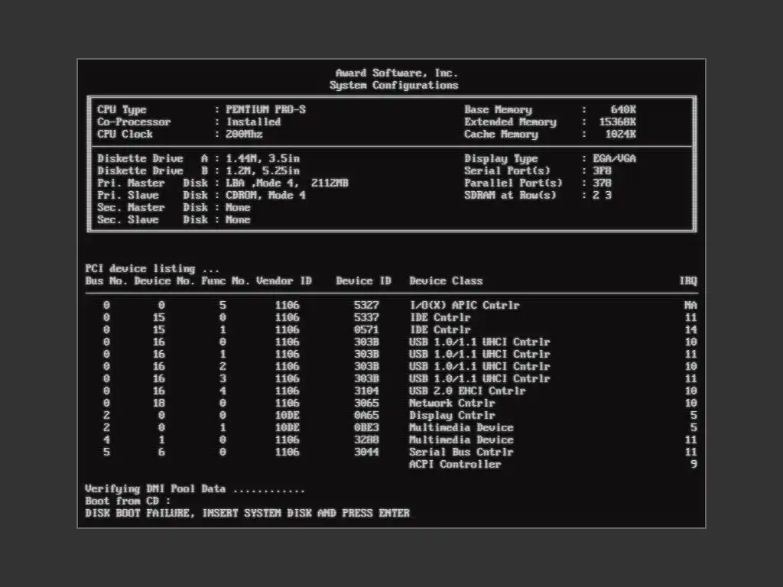Select the '640K' base memory value
Image resolution: width=783 pixels, height=587 pixels.
[623, 109]
